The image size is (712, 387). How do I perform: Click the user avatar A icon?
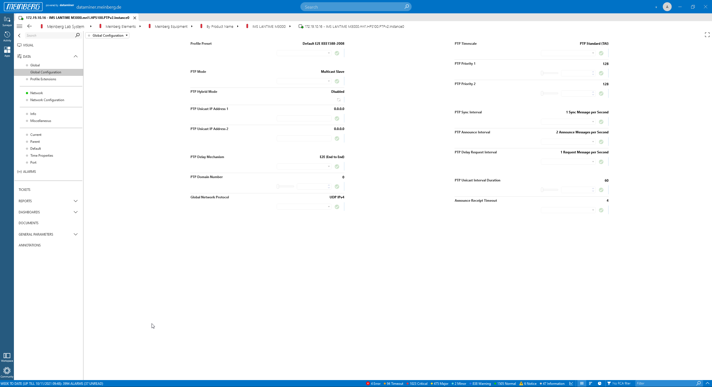coord(667,7)
